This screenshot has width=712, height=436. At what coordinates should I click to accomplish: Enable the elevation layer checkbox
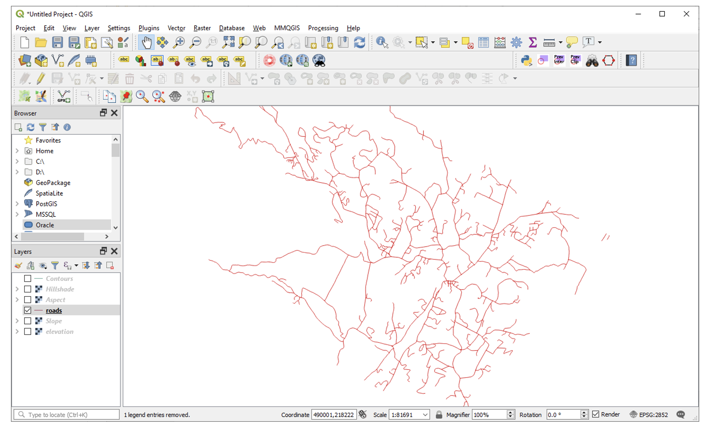tap(27, 331)
